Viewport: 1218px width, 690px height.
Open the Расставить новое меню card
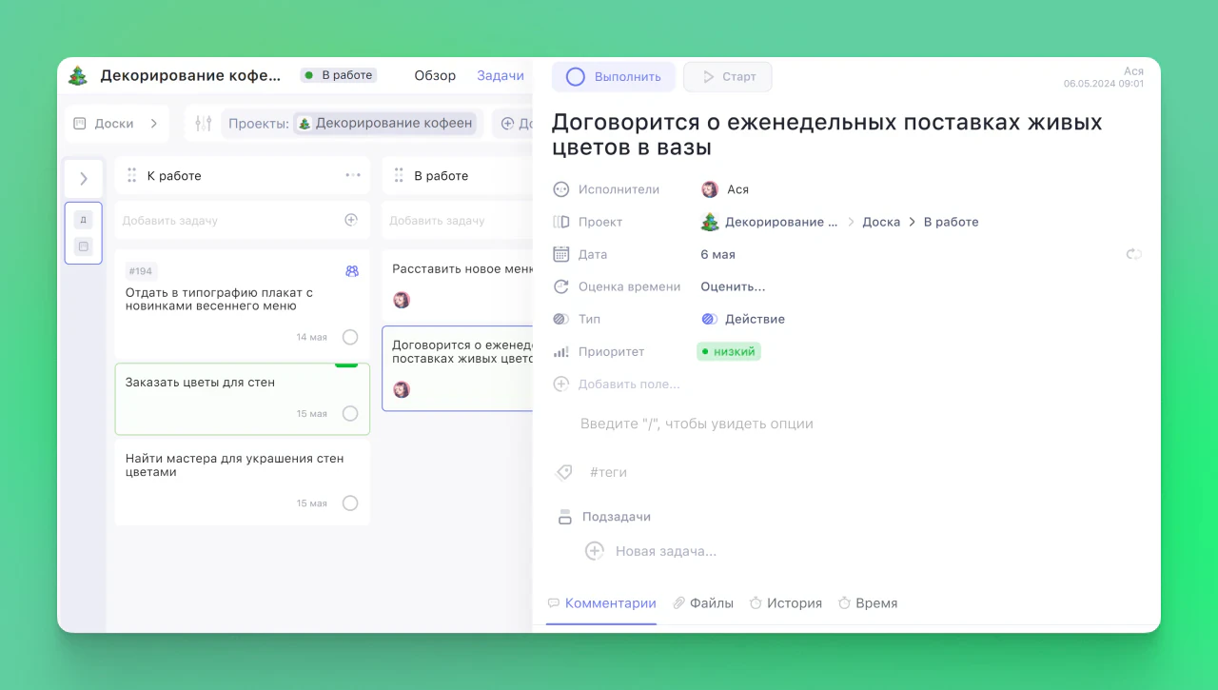[x=458, y=284]
